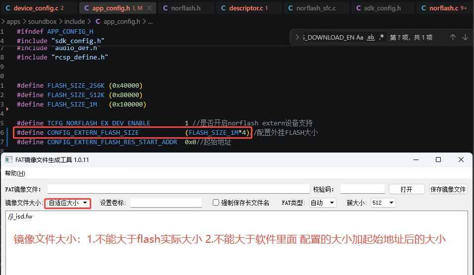Screen dimensions: 474x275
Task: Close the FAT镜像文件生成工具 window
Action: click(x=461, y=160)
